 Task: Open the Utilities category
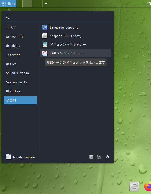(x=20, y=91)
